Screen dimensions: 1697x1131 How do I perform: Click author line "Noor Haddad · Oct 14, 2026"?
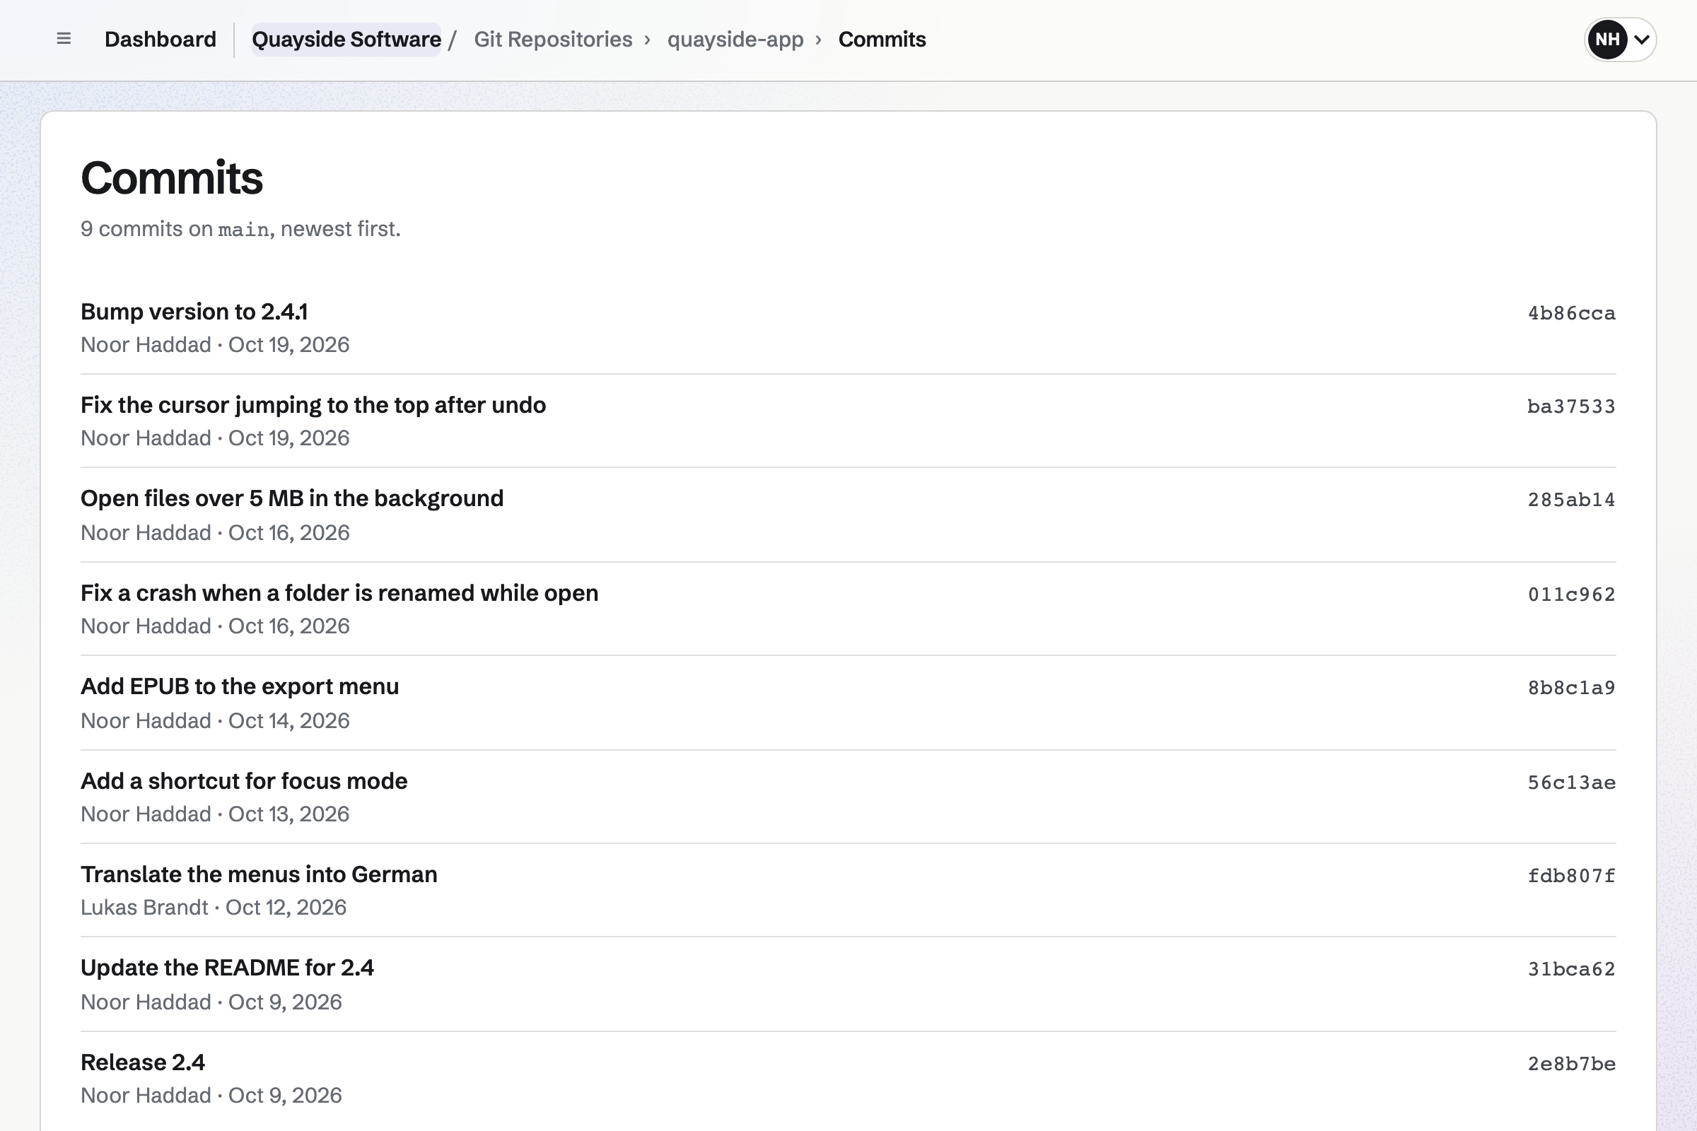click(215, 720)
